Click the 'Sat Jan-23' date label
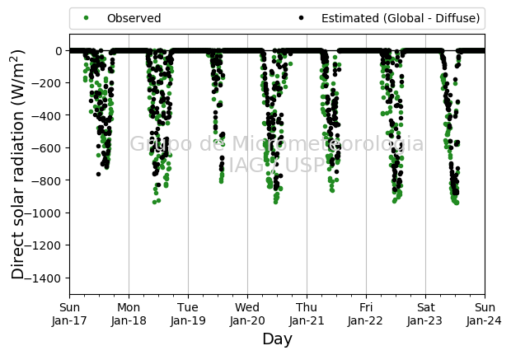Screen dimensions: 511x355 pos(425,314)
